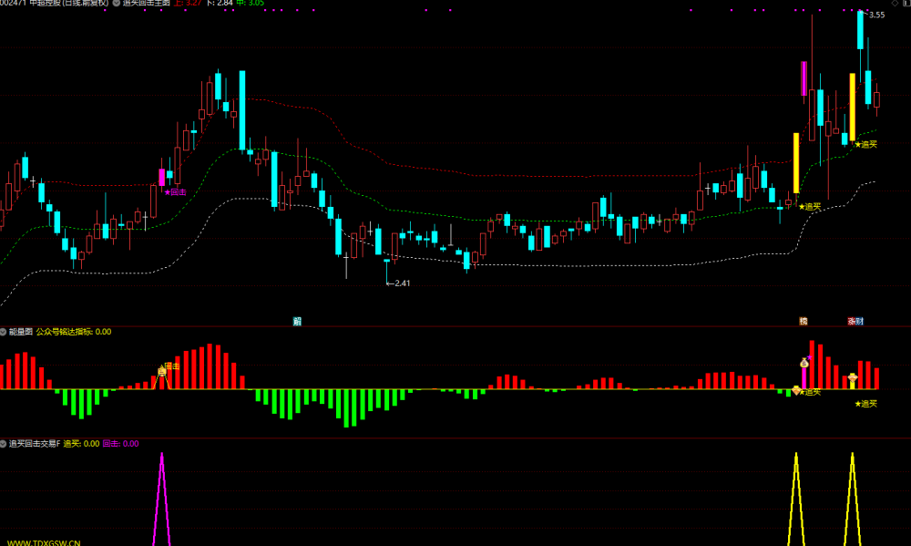Image resolution: width=911 pixels, height=546 pixels.
Task: Click the yellow 追买: 0.00 value label
Action: tap(81, 444)
